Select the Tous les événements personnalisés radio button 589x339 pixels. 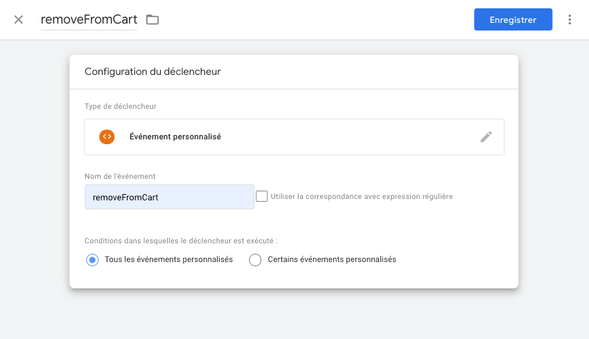[92, 260]
